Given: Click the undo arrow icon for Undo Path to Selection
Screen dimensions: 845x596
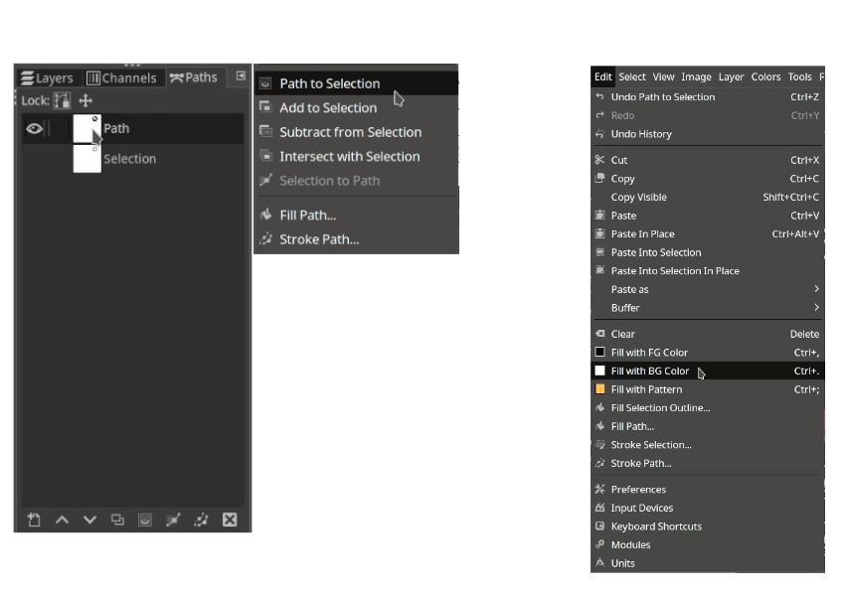Looking at the screenshot, I should (599, 97).
